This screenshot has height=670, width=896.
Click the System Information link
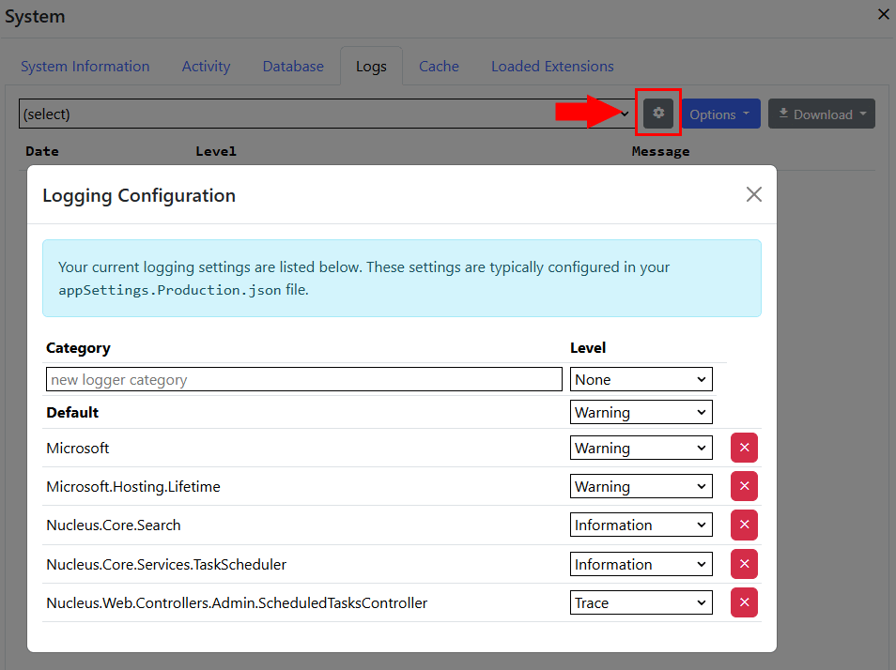(x=85, y=66)
